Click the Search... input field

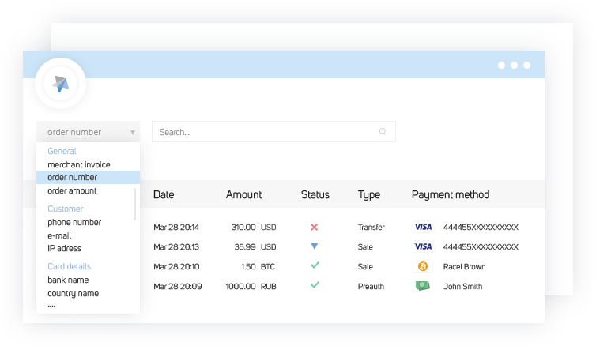tap(273, 132)
